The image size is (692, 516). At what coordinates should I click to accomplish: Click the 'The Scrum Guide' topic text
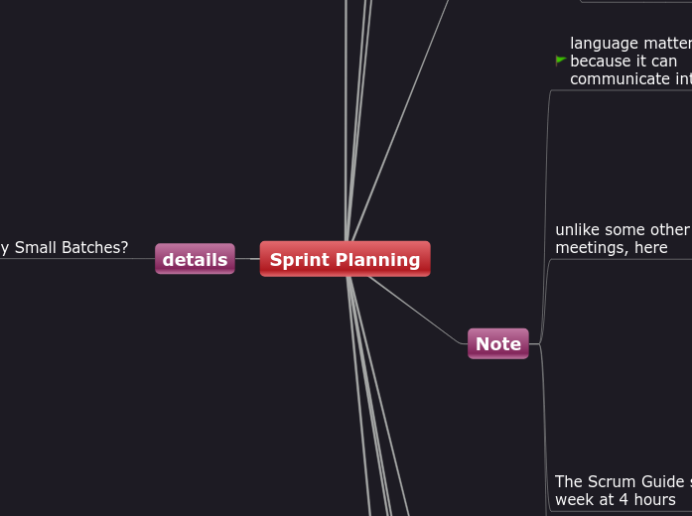(623, 490)
